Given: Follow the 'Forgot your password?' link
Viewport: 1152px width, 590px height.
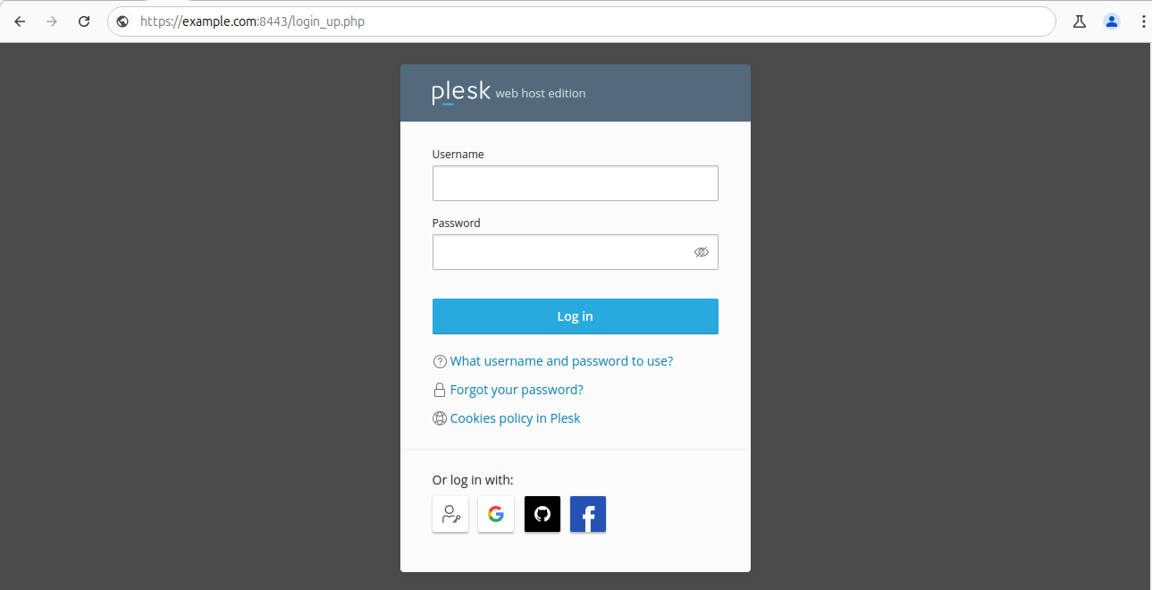Looking at the screenshot, I should pyautogui.click(x=517, y=390).
